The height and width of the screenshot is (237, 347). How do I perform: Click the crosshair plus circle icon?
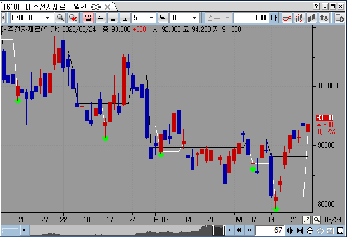click(x=310, y=231)
